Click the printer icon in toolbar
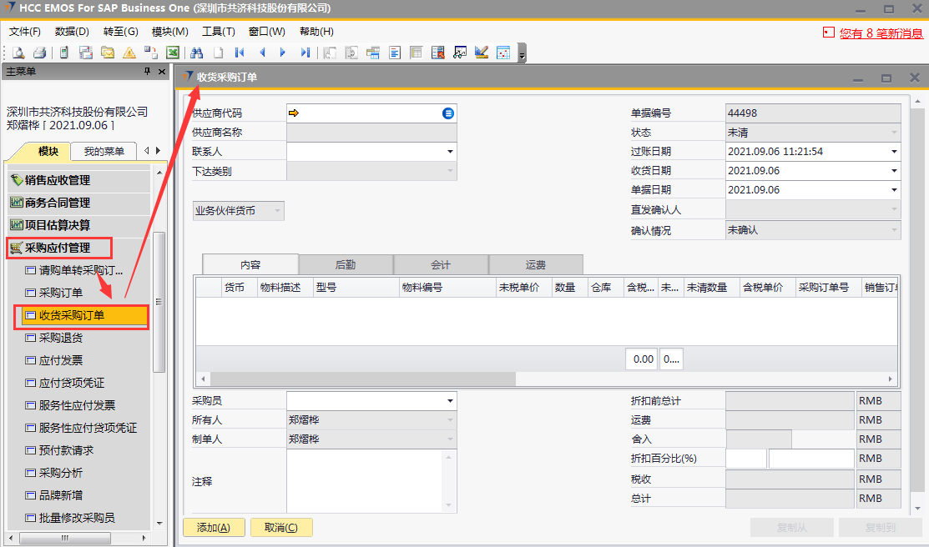The image size is (929, 547). 38,53
